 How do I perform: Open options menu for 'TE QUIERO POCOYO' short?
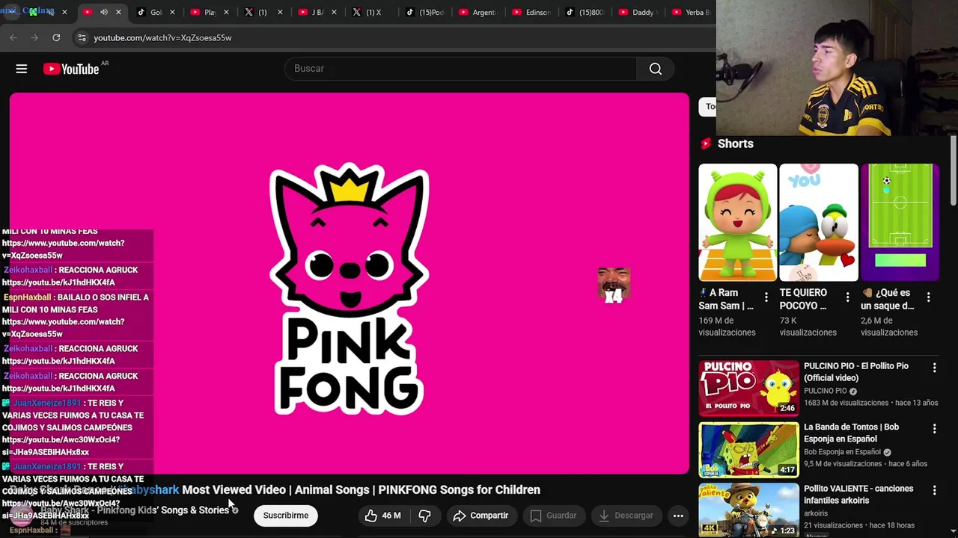(847, 297)
